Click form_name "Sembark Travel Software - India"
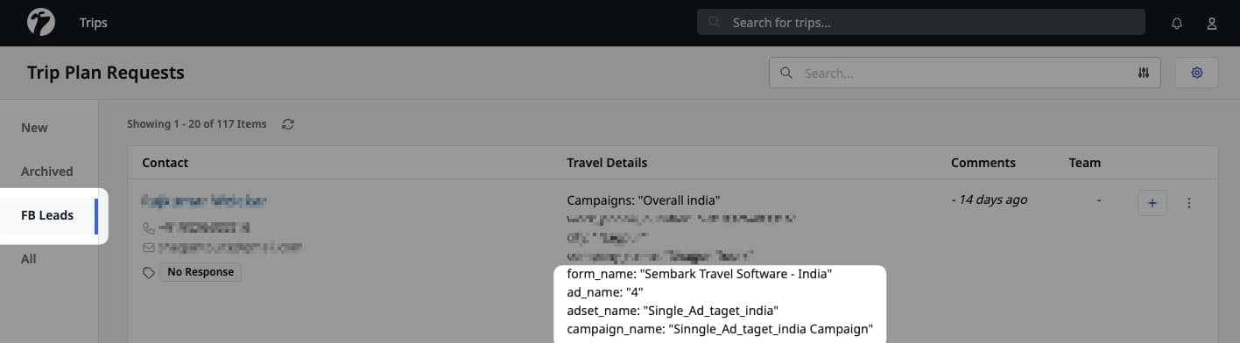The width and height of the screenshot is (1240, 343). point(699,274)
